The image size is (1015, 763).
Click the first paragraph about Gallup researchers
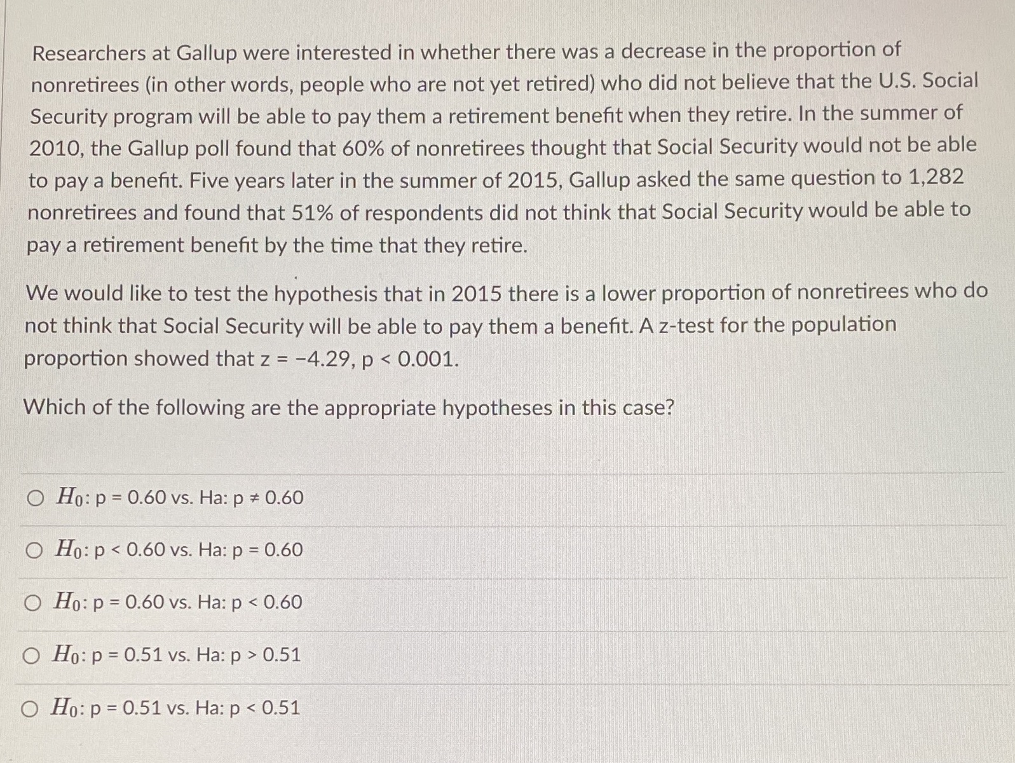pos(445,146)
